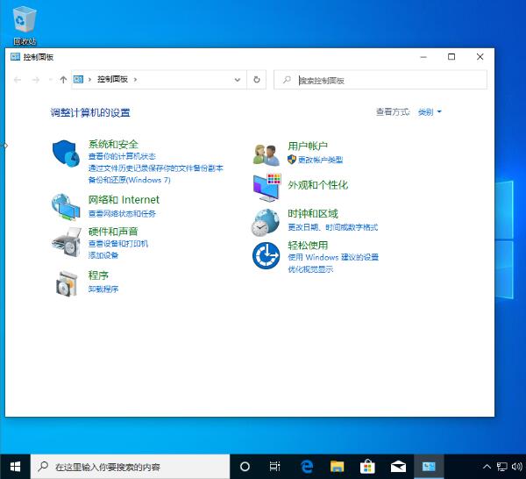This screenshot has width=526, height=479.
Task: Open Mail app from taskbar
Action: [398, 467]
